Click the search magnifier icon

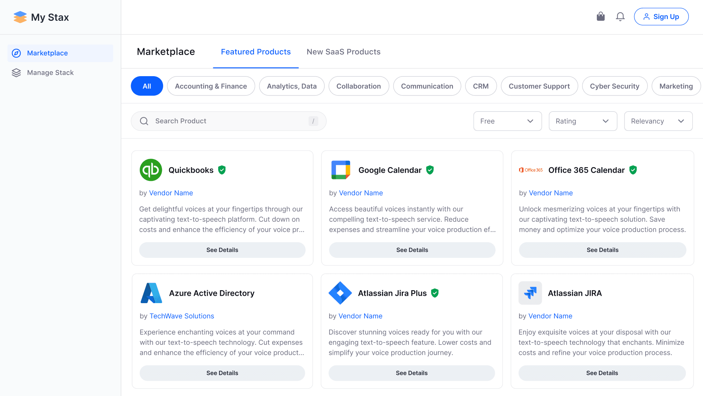(144, 121)
